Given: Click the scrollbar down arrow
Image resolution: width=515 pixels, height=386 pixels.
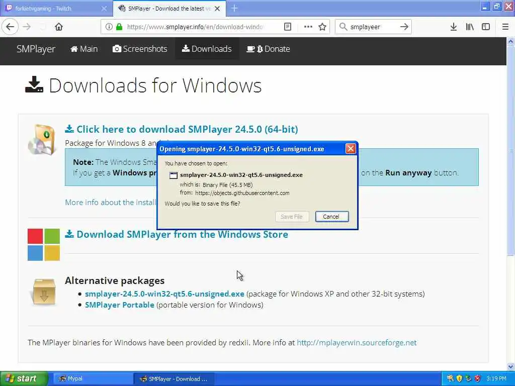Looking at the screenshot, I should 510,366.
